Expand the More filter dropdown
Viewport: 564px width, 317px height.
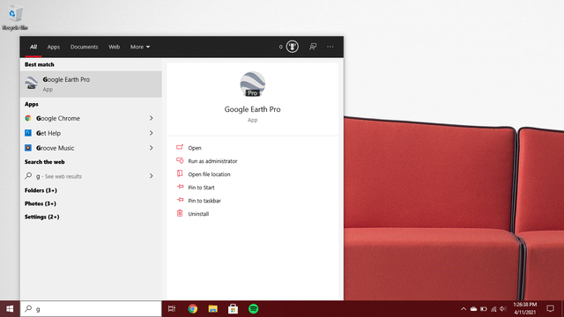(x=140, y=47)
